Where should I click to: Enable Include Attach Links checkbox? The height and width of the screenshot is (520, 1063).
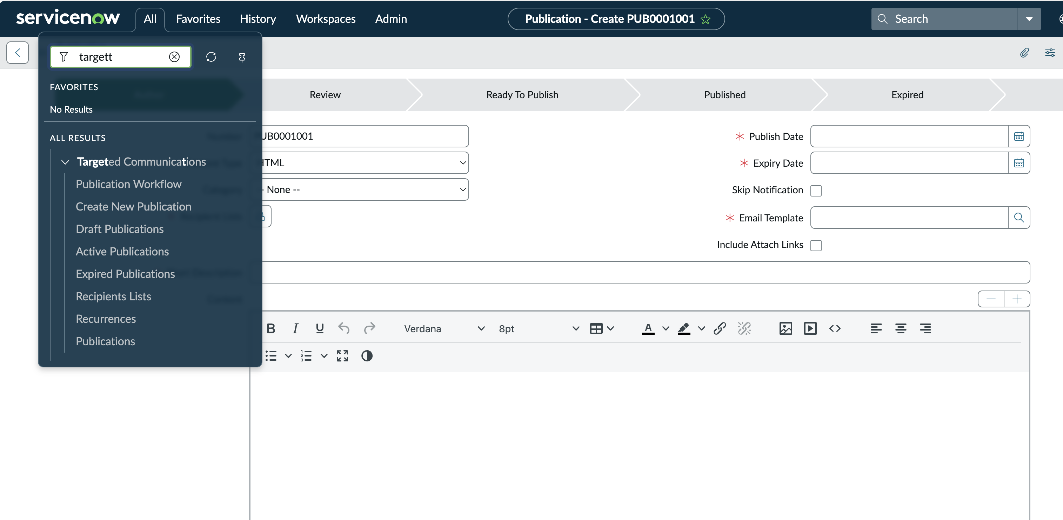[x=816, y=246]
